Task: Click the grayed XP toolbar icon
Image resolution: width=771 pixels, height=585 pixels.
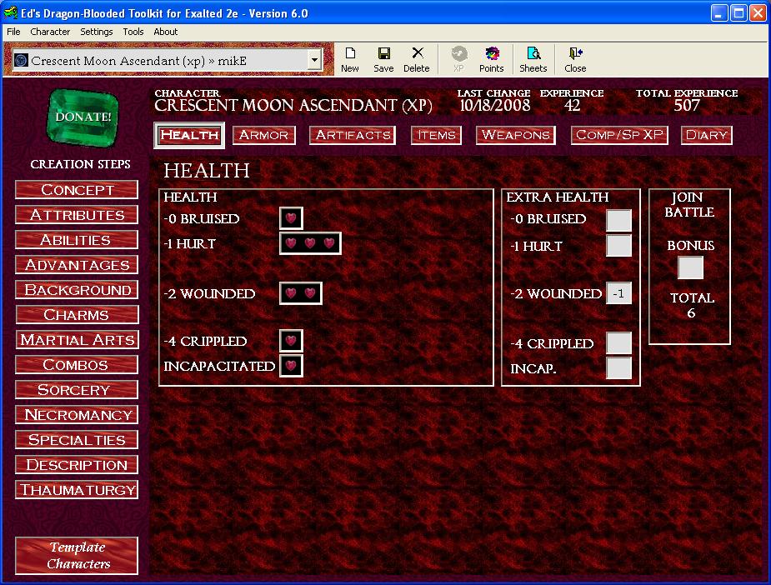Action: pyautogui.click(x=458, y=59)
